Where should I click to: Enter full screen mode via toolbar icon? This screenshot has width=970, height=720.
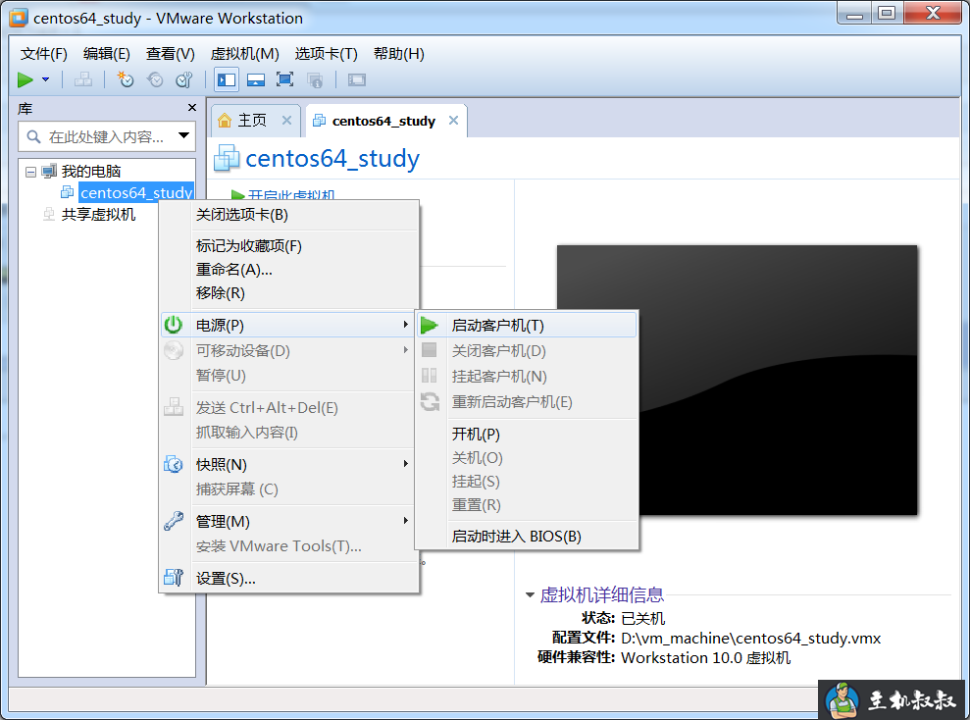[x=284, y=79]
